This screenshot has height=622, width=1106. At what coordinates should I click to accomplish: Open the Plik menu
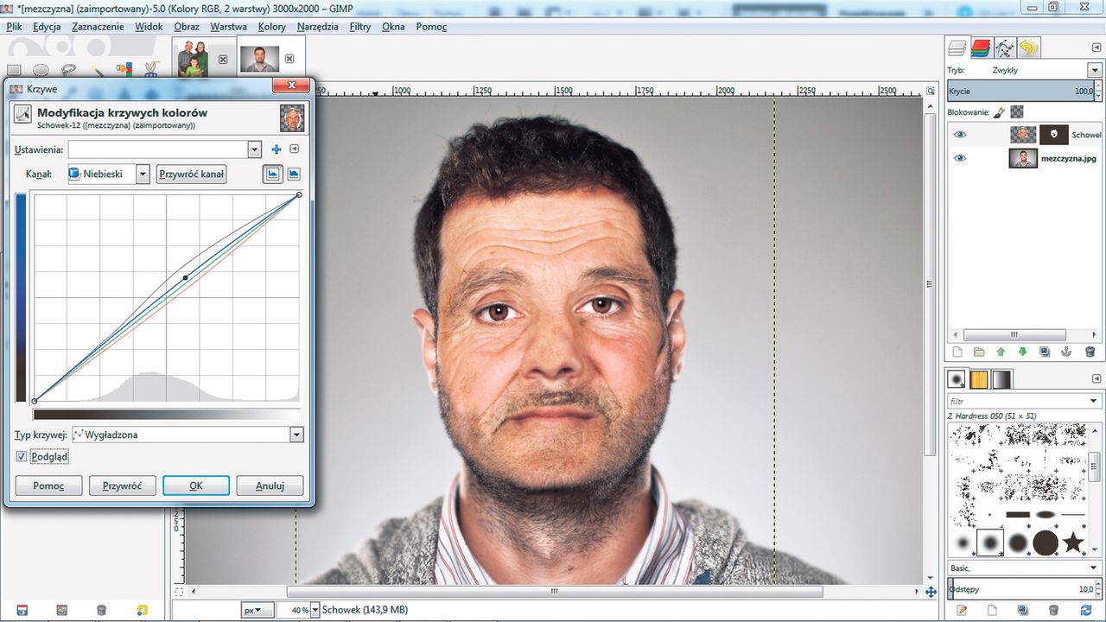pos(14,27)
